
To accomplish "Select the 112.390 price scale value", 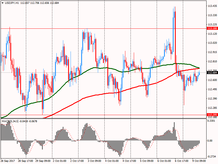I will 213,99.
